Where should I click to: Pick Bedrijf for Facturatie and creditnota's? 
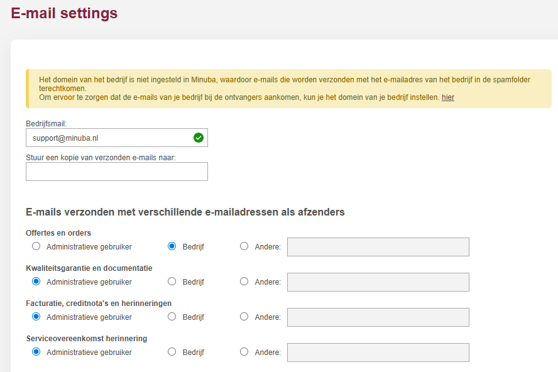point(172,317)
